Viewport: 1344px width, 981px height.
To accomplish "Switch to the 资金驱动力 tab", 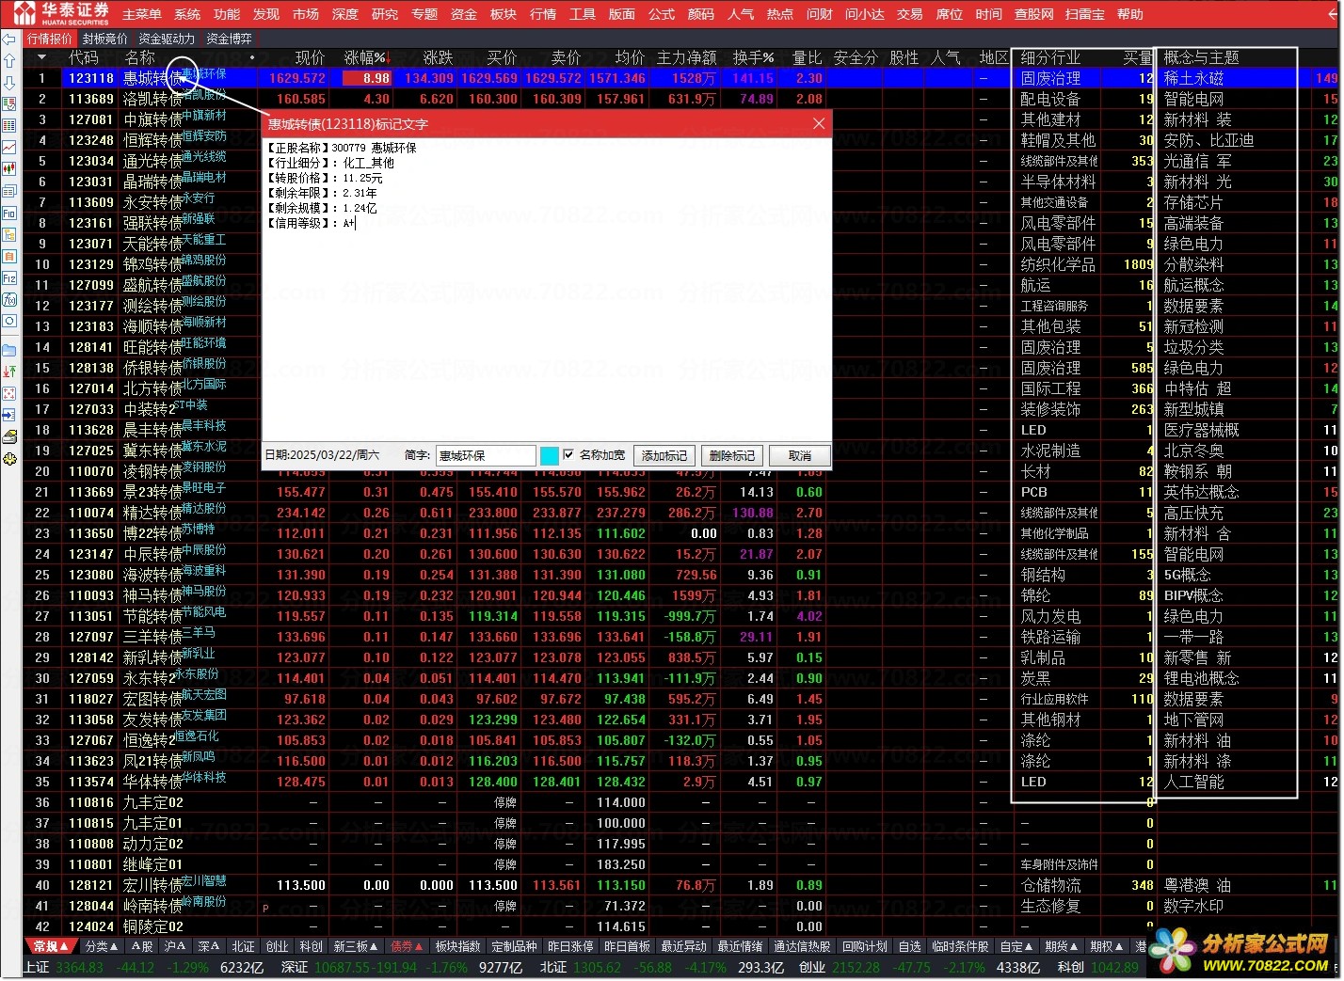I will [167, 39].
